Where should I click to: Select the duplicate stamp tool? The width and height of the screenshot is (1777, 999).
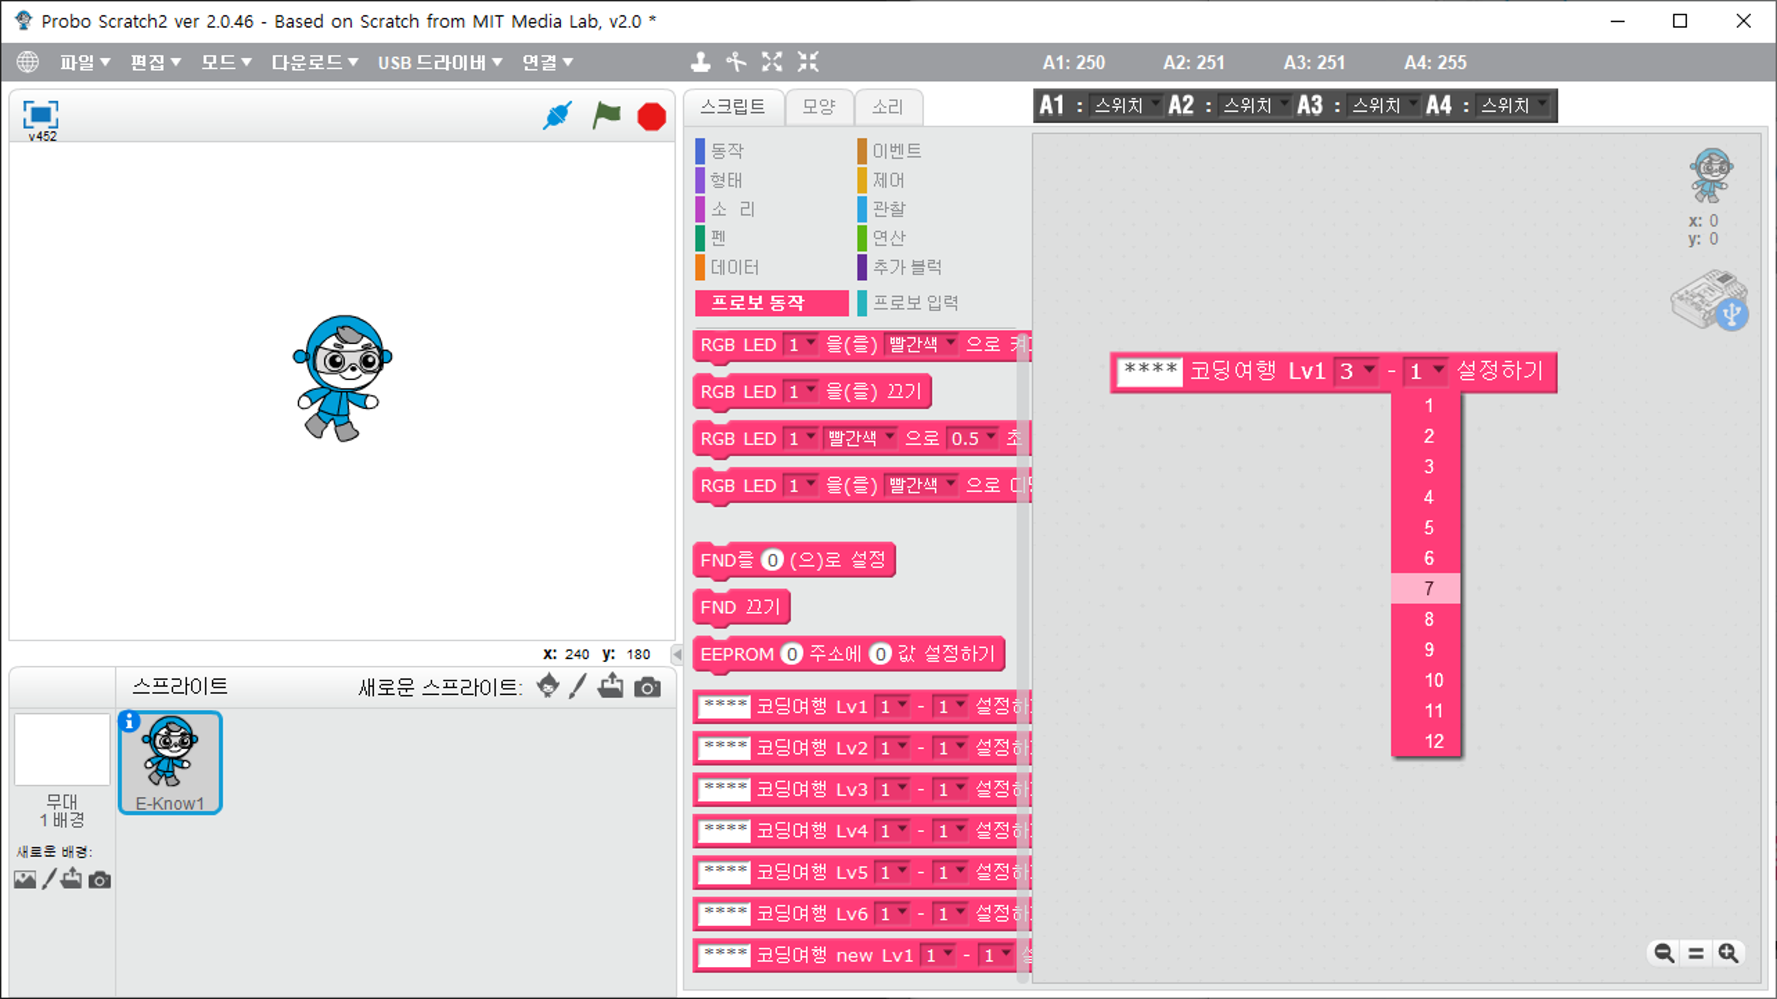[x=700, y=62]
